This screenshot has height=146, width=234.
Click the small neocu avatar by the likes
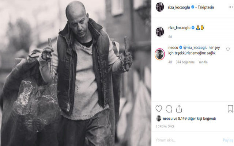159,118
